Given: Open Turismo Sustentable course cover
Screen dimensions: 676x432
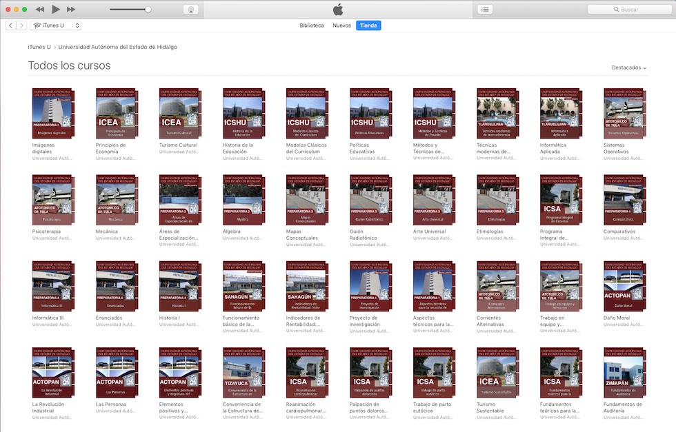Looking at the screenshot, I should 497,373.
